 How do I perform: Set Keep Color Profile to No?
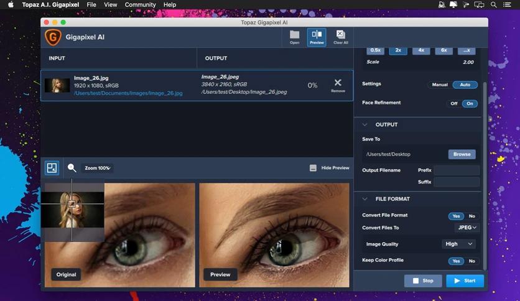[471, 261]
